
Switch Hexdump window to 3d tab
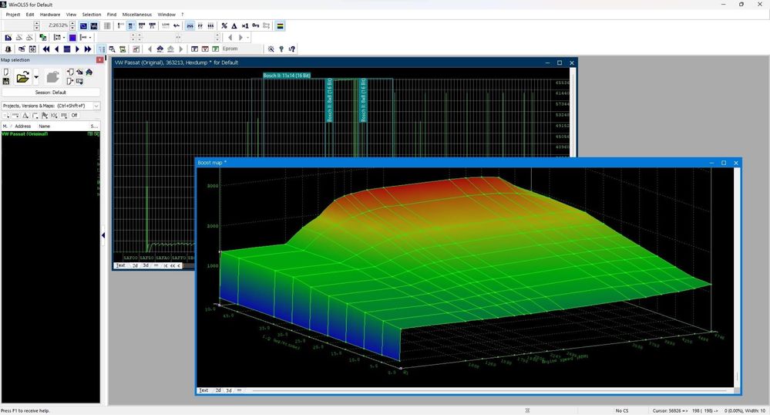pos(146,265)
